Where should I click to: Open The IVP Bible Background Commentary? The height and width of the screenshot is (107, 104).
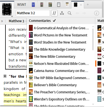62,78
